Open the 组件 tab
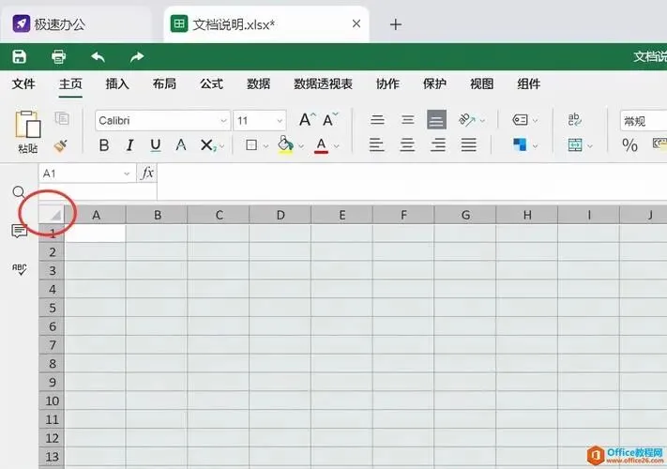The image size is (667, 469). [x=529, y=83]
